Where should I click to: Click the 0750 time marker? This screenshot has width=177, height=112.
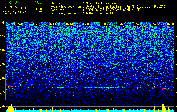tap(171, 24)
